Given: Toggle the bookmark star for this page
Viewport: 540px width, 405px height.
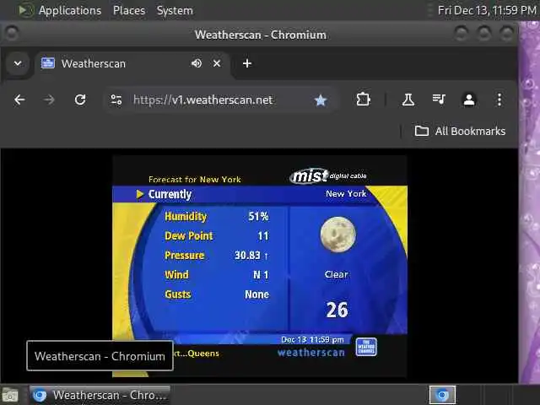Looking at the screenshot, I should click(x=321, y=100).
